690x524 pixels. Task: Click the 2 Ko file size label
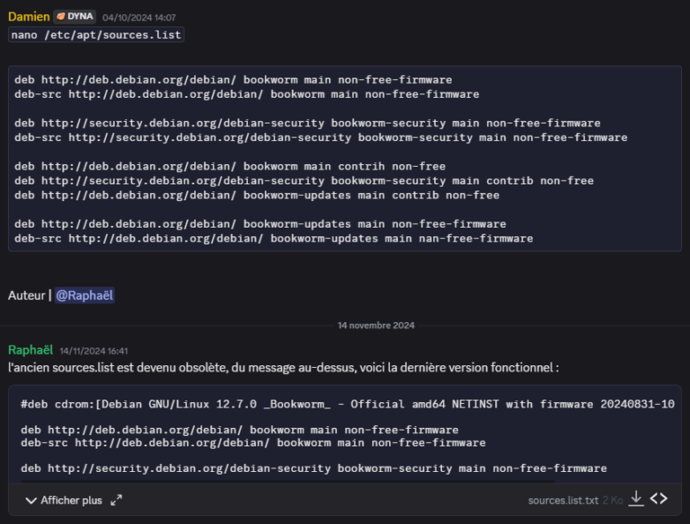tap(612, 500)
